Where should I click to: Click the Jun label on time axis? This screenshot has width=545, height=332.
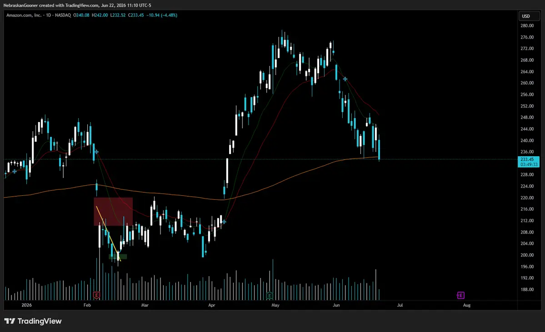tap(336, 305)
